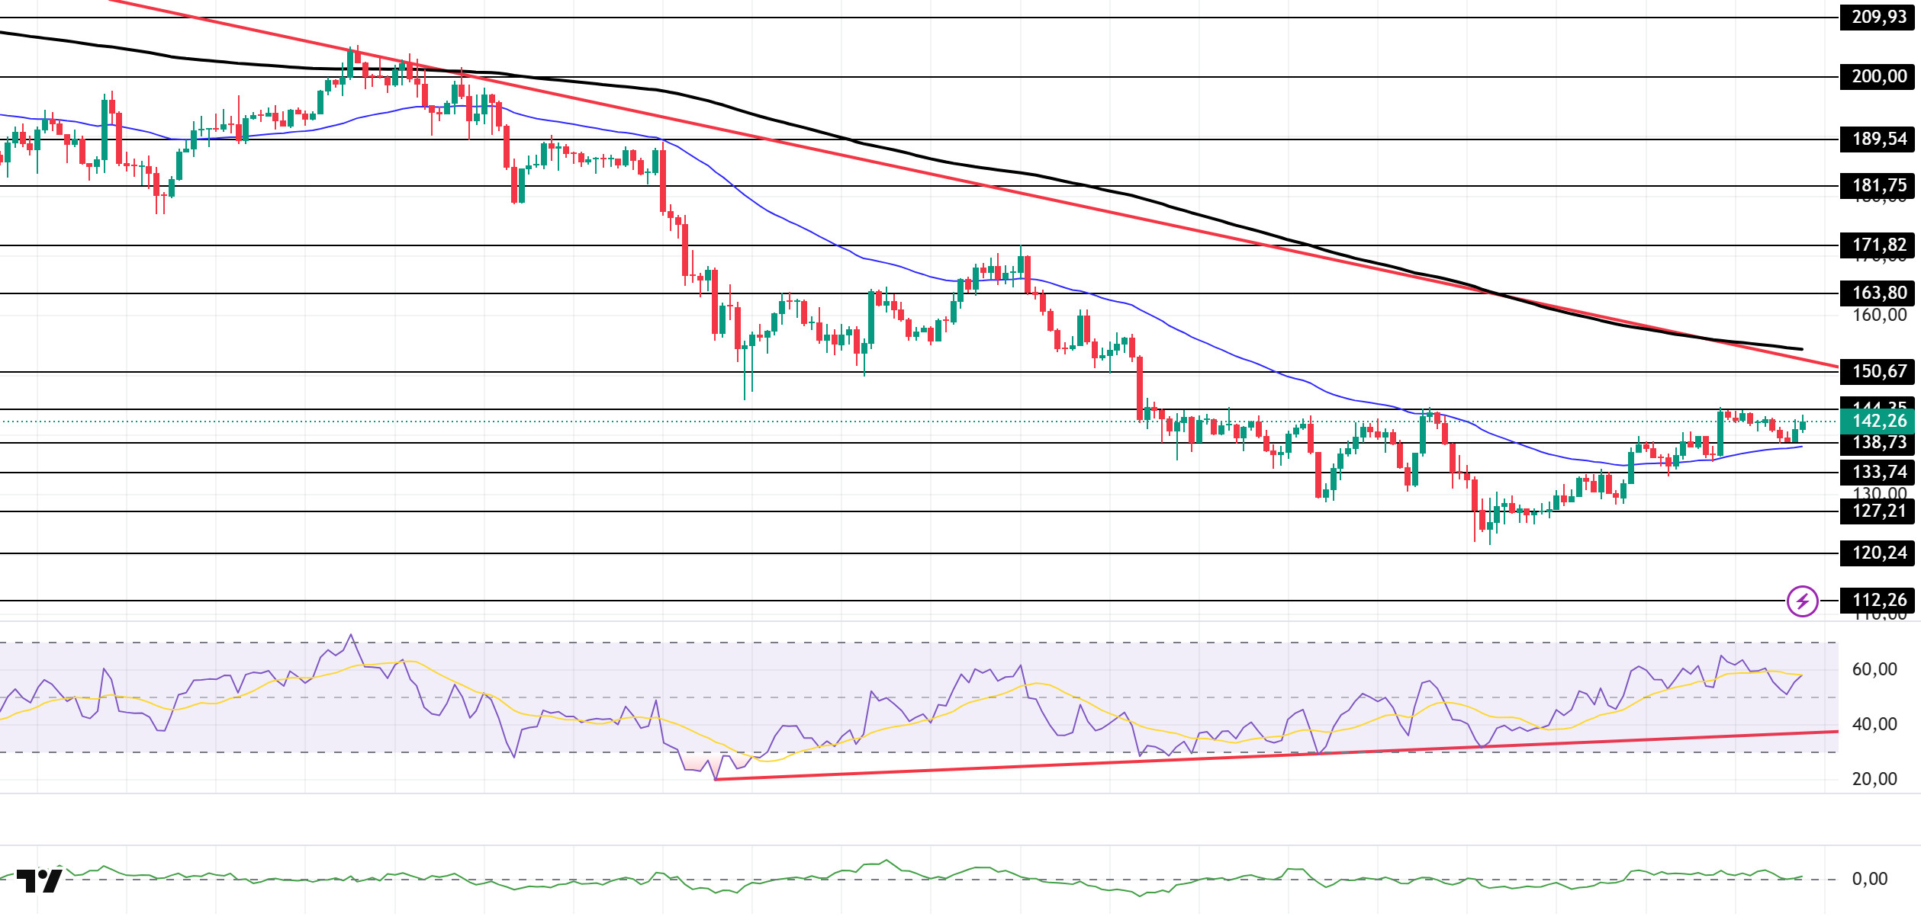Click the purple lightning bolt icon
1921x920 pixels.
(1802, 601)
